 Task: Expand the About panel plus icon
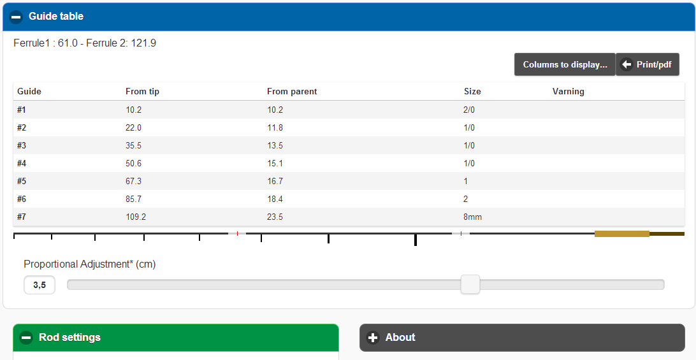tap(373, 338)
